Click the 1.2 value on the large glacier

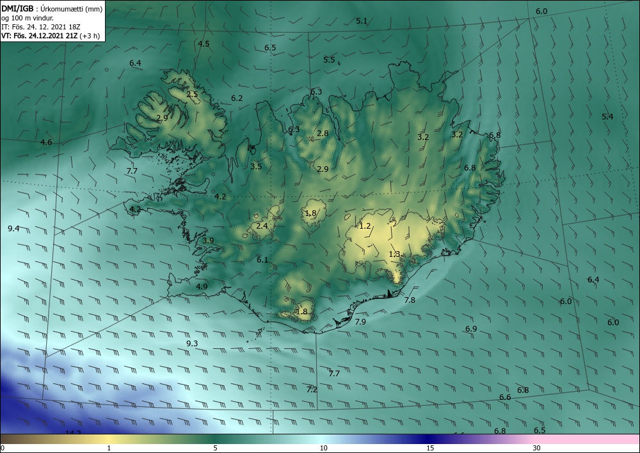click(x=365, y=226)
